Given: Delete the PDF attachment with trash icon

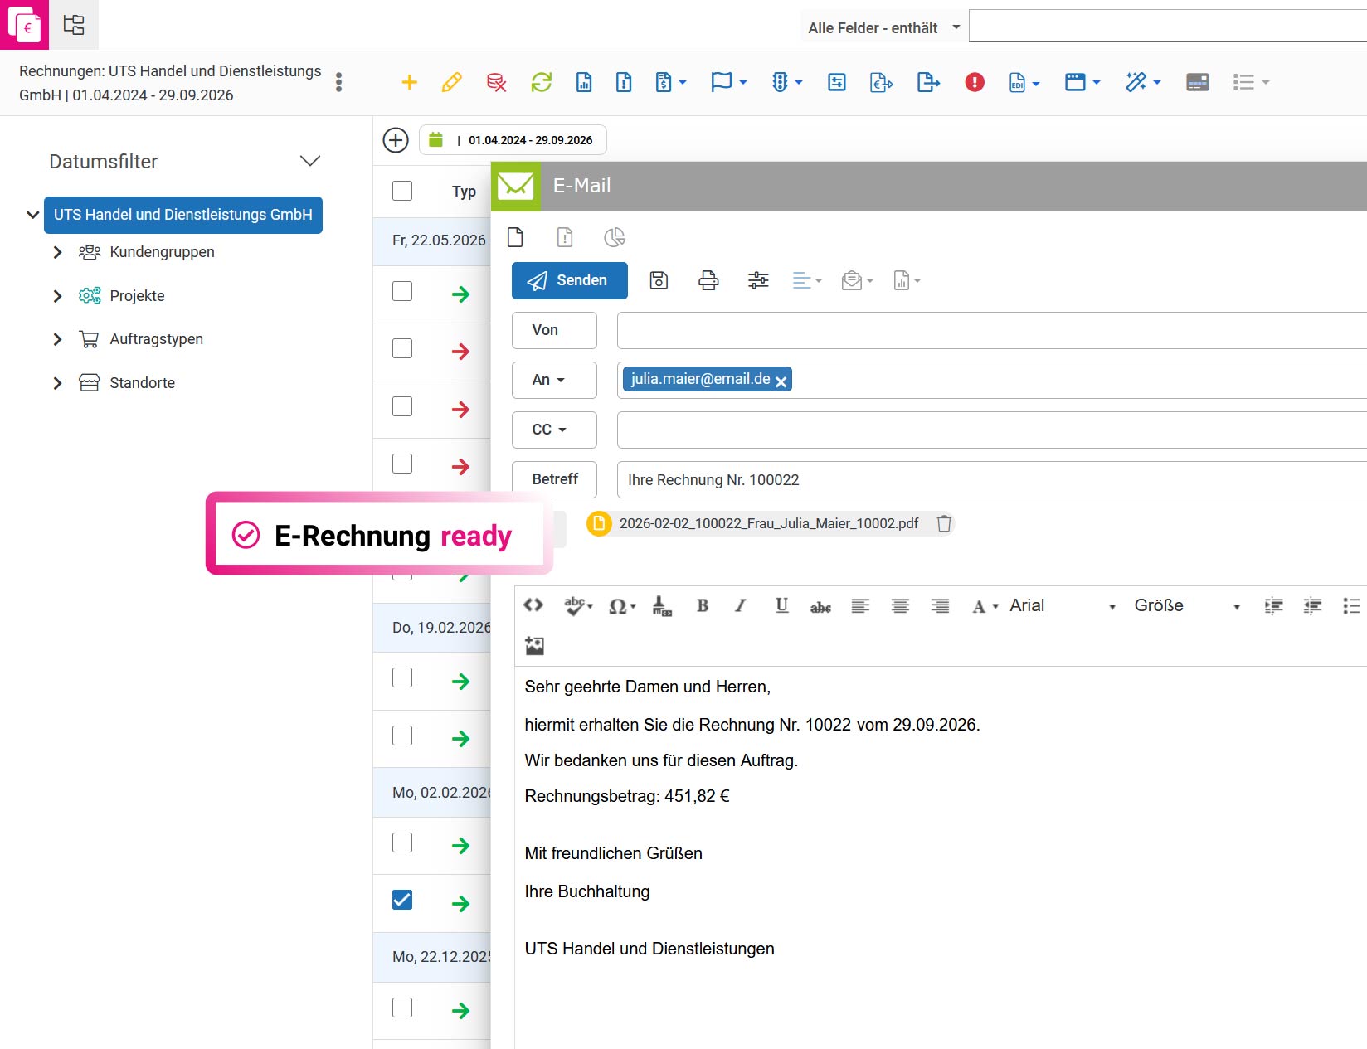Looking at the screenshot, I should (x=944, y=524).
